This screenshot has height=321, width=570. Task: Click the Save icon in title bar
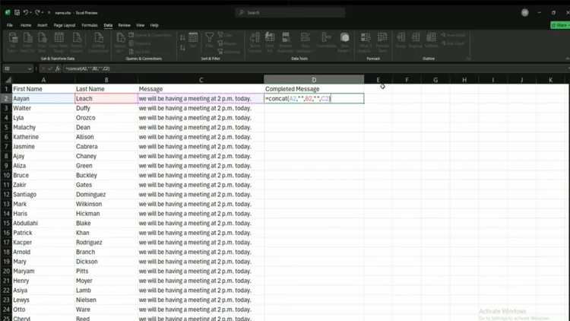coord(17,12)
